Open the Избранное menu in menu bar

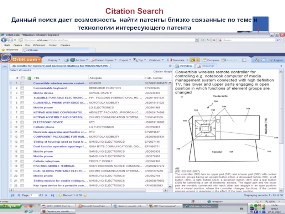[39, 45]
